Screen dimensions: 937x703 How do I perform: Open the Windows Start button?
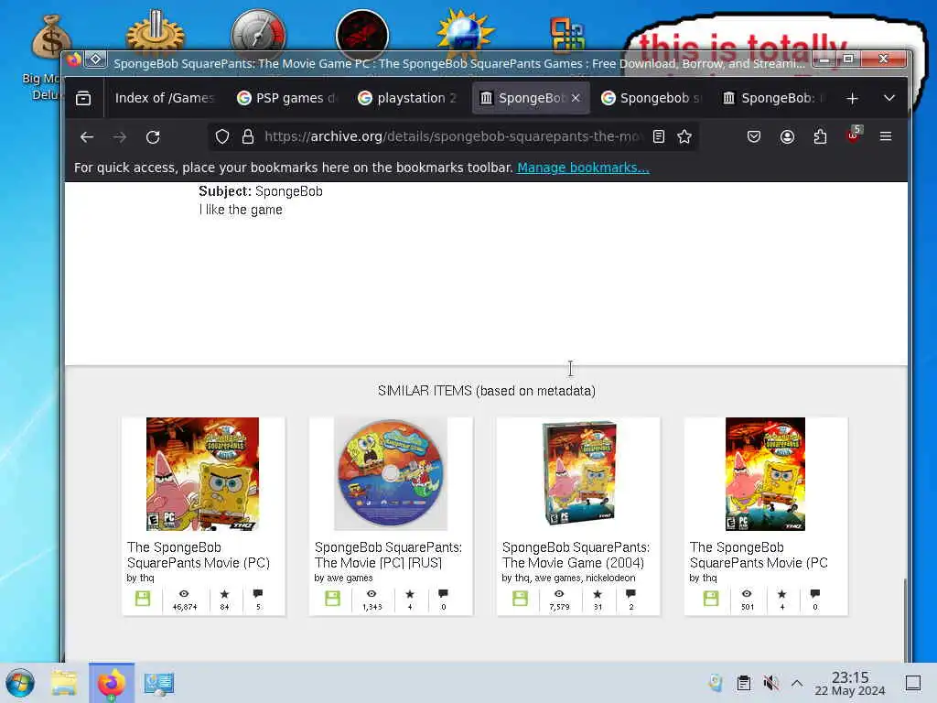(20, 683)
